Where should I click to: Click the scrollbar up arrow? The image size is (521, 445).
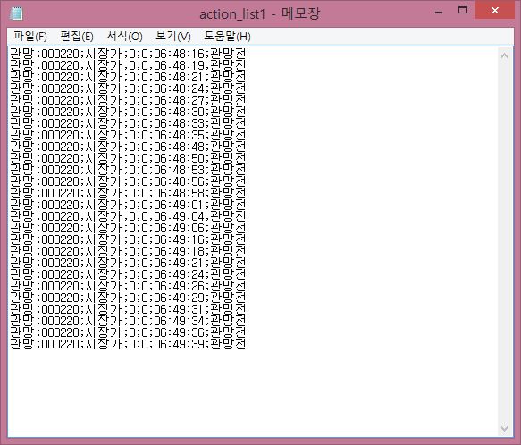point(504,55)
